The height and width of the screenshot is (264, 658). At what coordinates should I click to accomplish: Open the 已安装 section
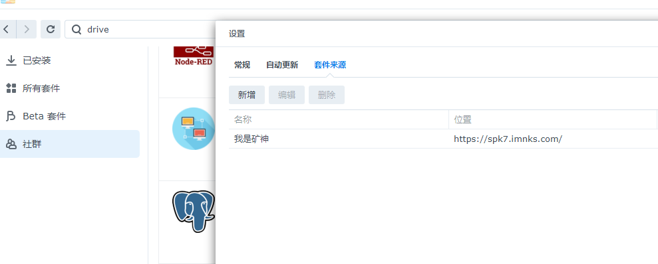coord(70,60)
